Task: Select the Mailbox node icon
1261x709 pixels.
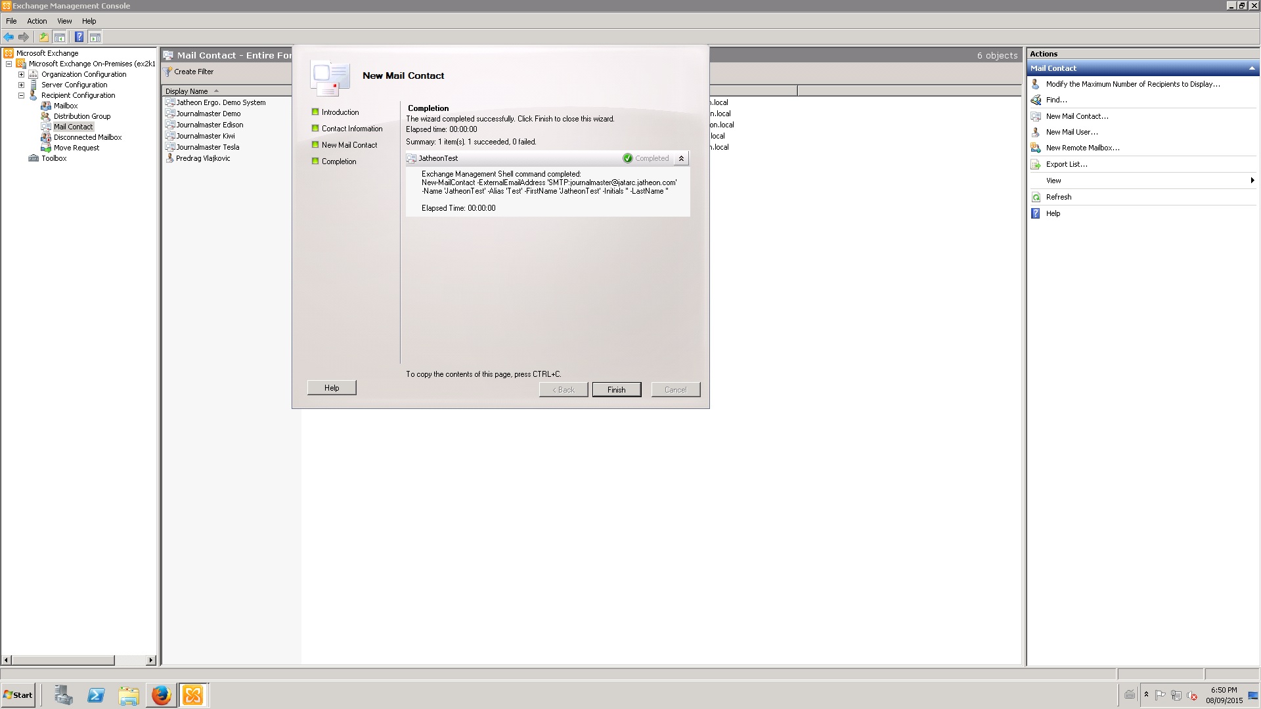Action: coord(46,106)
